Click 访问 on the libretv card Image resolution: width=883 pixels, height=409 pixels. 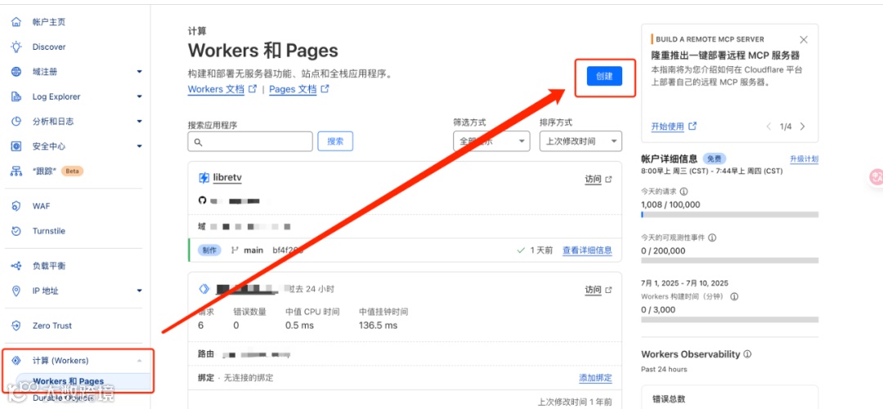coord(593,179)
